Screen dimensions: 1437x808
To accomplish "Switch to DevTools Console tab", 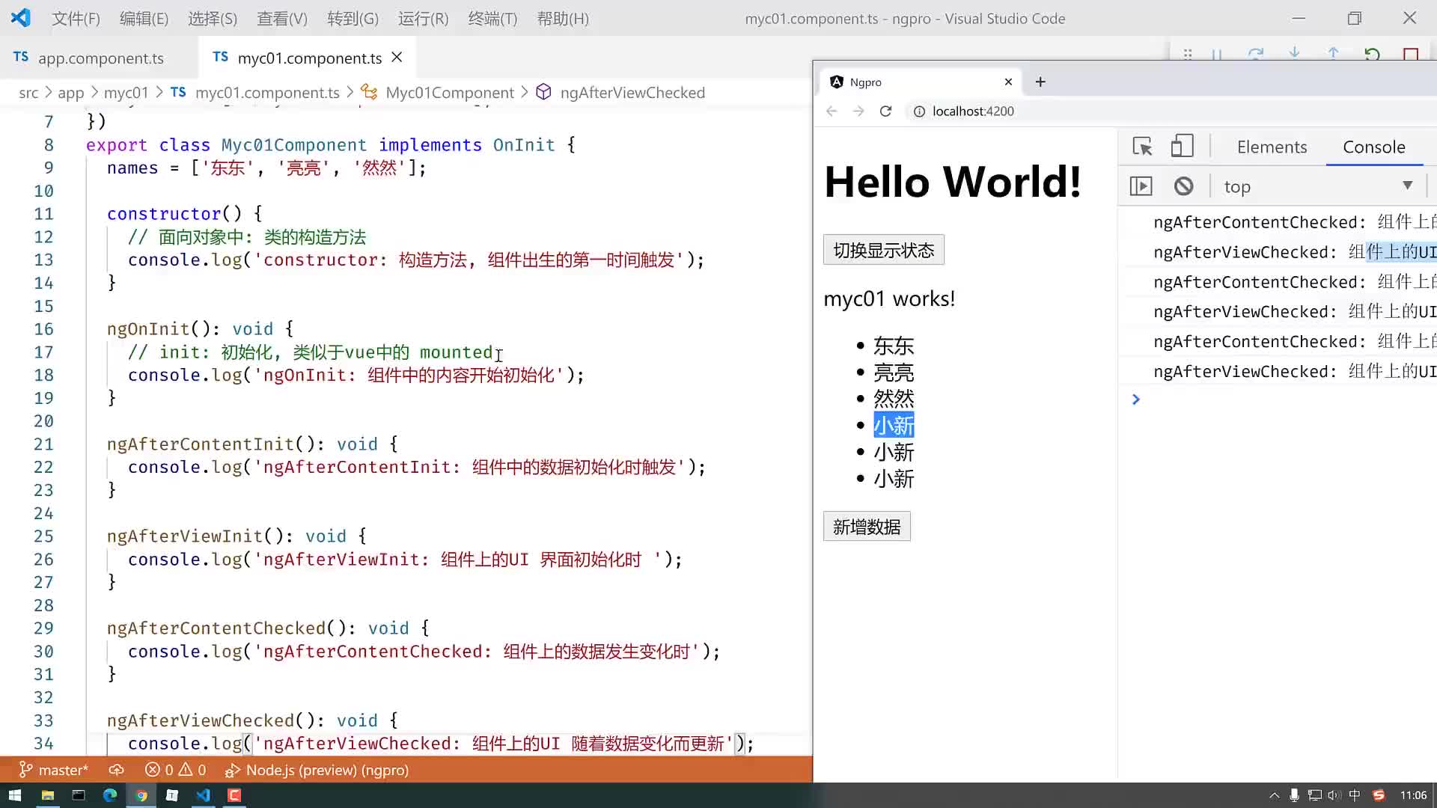I will point(1373,147).
